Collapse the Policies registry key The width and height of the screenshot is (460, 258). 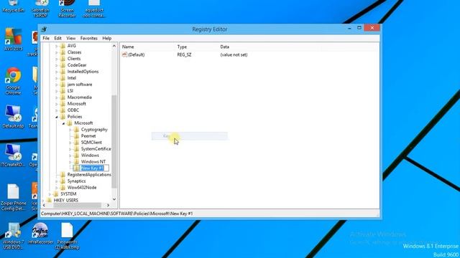[x=56, y=117]
